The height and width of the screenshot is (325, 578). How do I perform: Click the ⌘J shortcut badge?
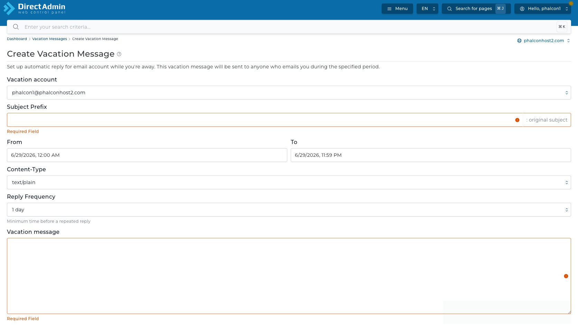pyautogui.click(x=500, y=9)
